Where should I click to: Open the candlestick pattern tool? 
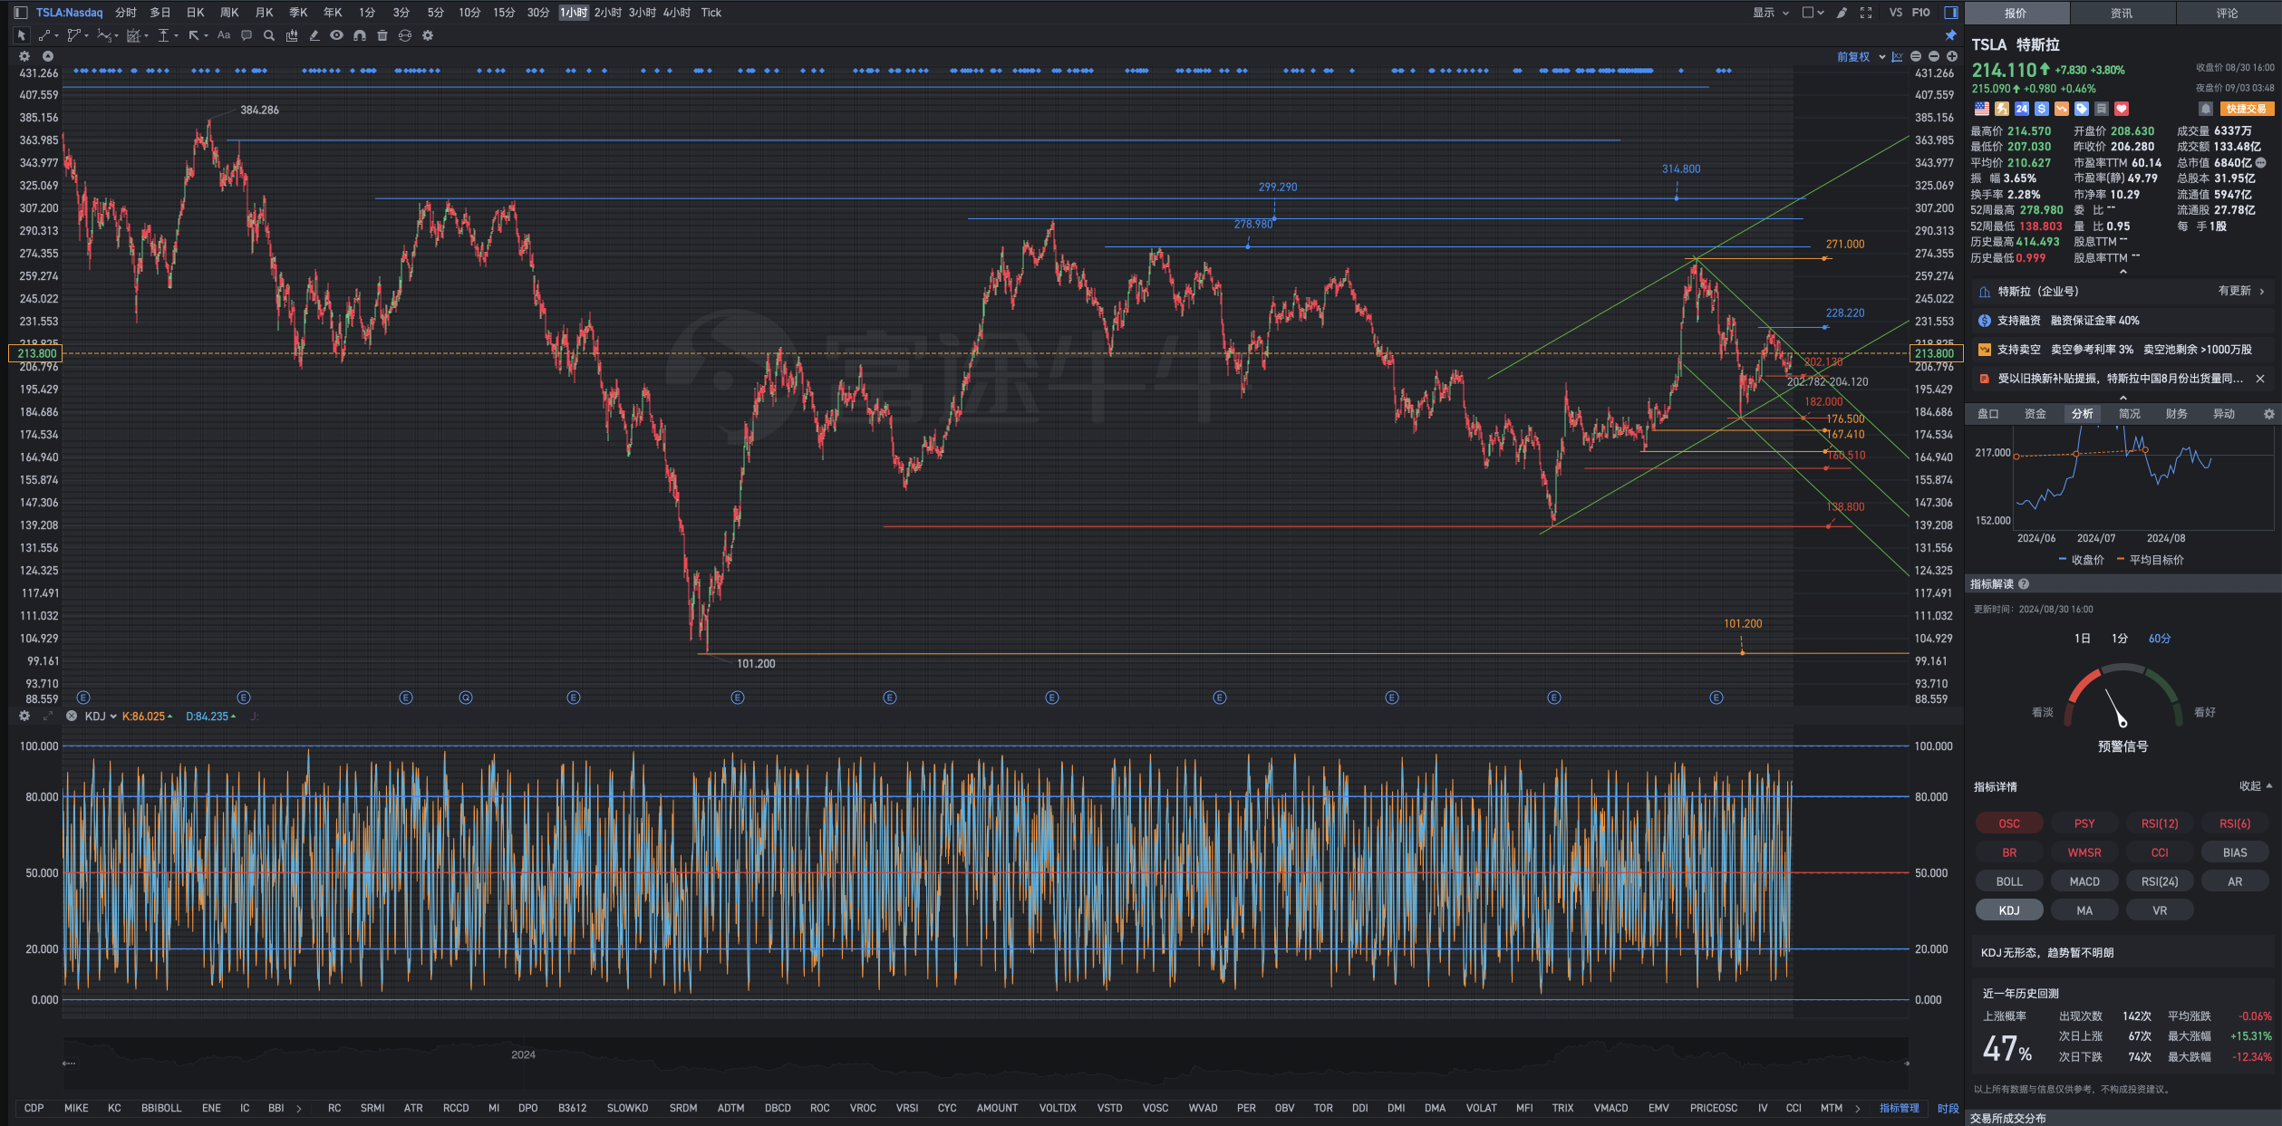[292, 35]
